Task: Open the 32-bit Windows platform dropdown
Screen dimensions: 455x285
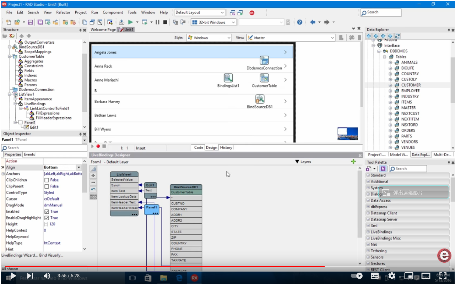Action: point(233,22)
